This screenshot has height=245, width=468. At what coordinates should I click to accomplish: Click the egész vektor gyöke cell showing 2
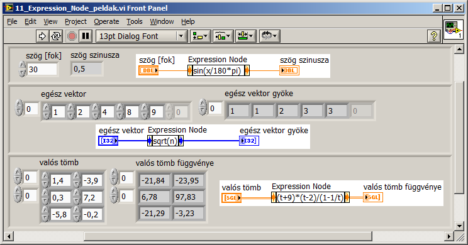point(287,111)
